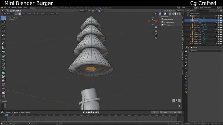Select the Annotate tool
Screen dimensions: 223x125
3,43
